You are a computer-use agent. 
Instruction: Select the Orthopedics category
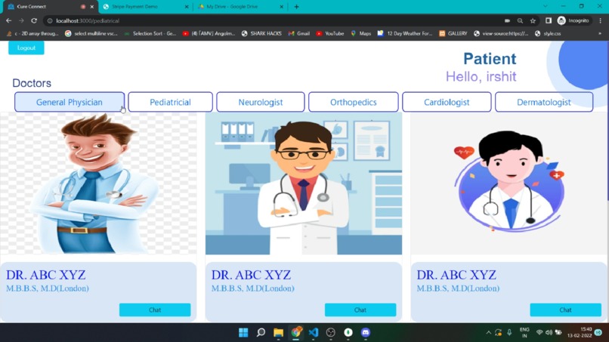tap(354, 102)
